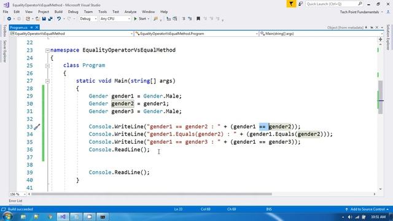The image size is (393, 221).
Task: Click the screwdriver quick actions icon on line 33
Action: [x=37, y=127]
